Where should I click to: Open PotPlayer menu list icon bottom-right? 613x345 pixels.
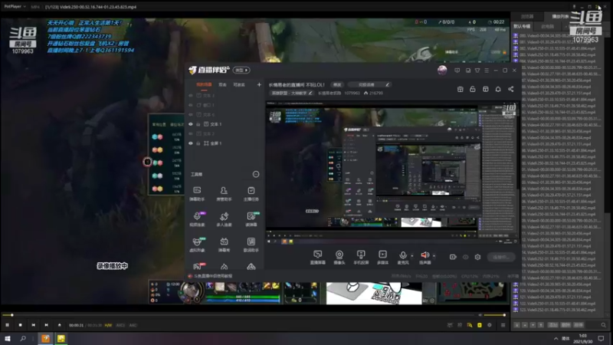pos(503,325)
